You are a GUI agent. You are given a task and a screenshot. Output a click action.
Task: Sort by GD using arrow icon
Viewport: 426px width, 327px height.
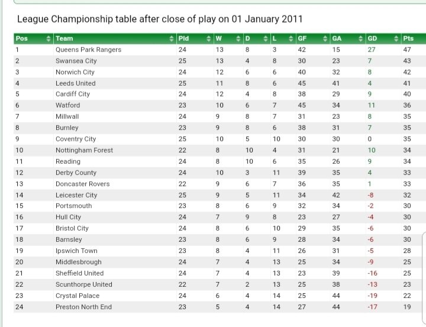coord(396,38)
